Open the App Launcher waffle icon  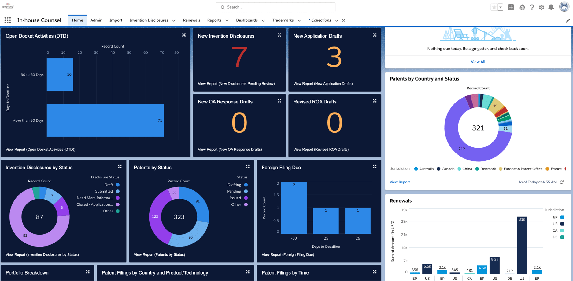[7, 20]
